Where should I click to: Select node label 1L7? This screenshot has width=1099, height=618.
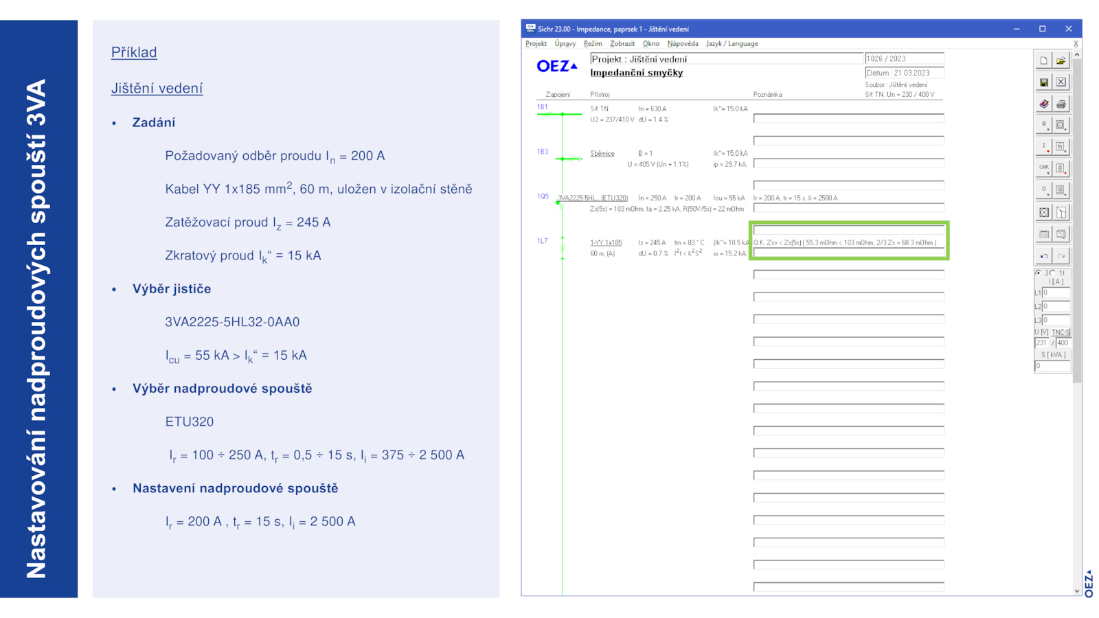click(543, 241)
